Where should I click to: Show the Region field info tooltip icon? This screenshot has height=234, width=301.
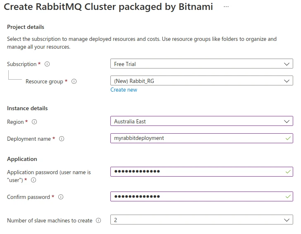coord(34,122)
